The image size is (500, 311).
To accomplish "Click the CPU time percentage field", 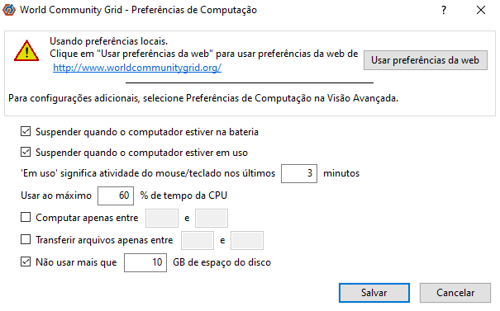I will coord(116,196).
